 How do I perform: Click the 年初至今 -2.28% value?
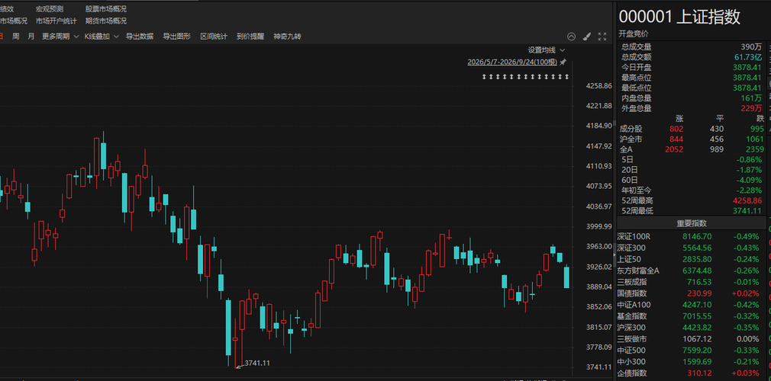(x=750, y=190)
